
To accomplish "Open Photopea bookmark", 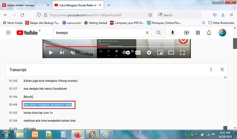I will [164, 23].
